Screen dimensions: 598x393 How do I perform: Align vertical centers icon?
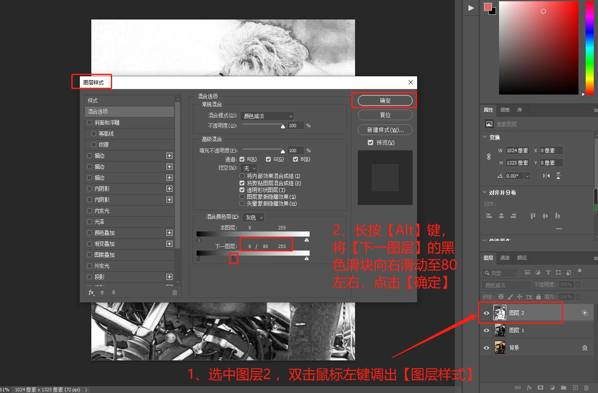[545, 216]
